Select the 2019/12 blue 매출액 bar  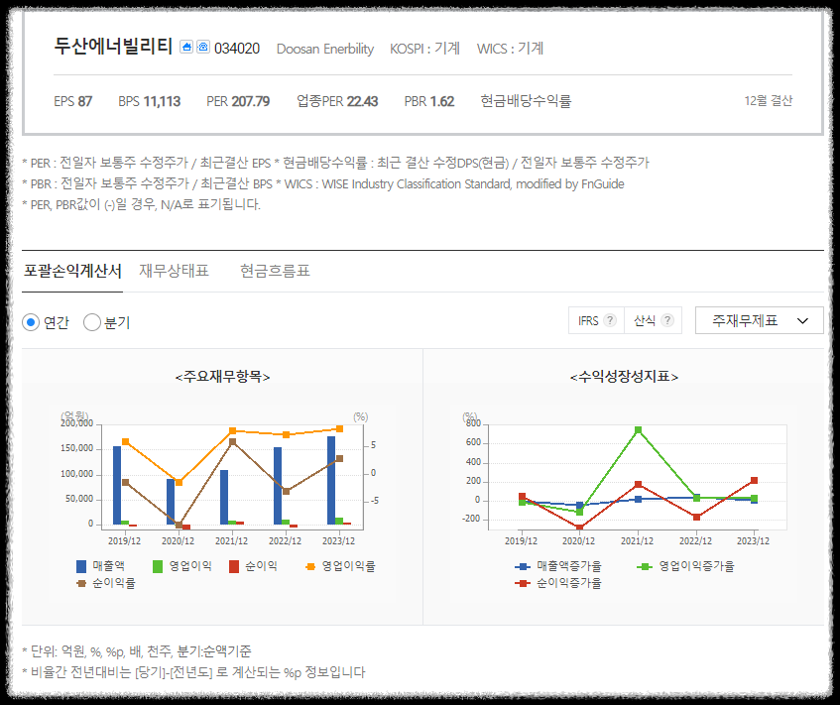pyautogui.click(x=117, y=485)
